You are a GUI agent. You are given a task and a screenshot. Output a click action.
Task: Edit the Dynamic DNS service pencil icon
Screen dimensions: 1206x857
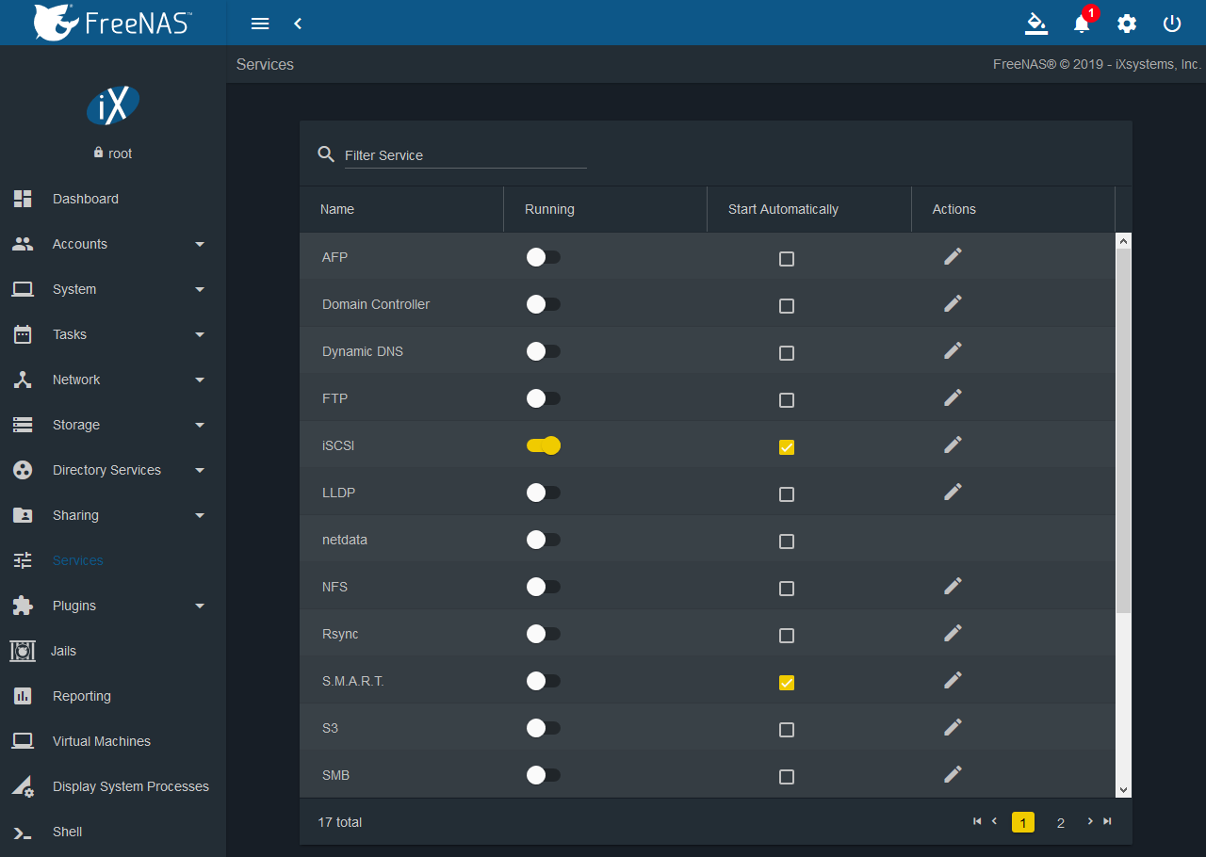pyautogui.click(x=953, y=350)
